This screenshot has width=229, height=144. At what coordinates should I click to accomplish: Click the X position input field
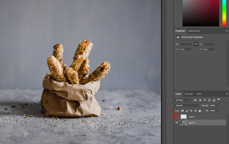click(186, 49)
